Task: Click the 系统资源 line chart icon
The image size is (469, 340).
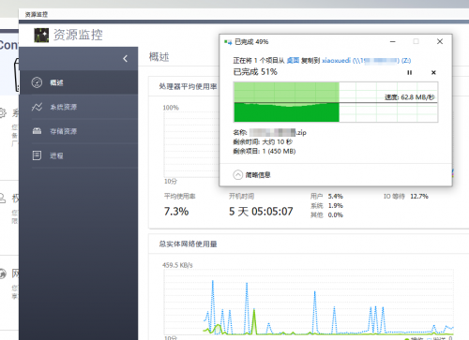Action: tap(37, 107)
